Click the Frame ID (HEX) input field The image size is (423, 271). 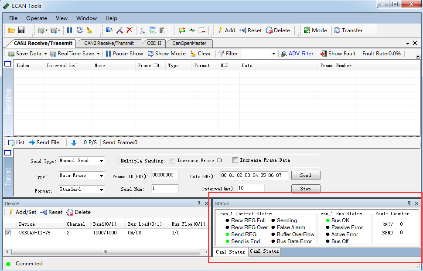165,175
